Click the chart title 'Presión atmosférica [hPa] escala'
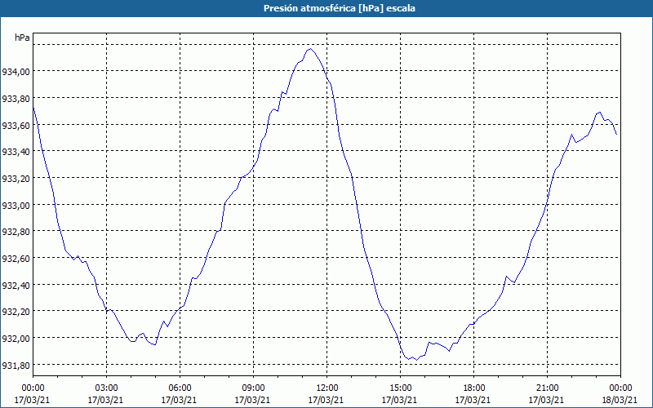This screenshot has height=408, width=653. pyautogui.click(x=339, y=8)
